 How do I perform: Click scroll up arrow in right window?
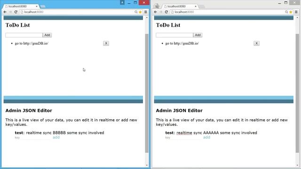point(297,18)
